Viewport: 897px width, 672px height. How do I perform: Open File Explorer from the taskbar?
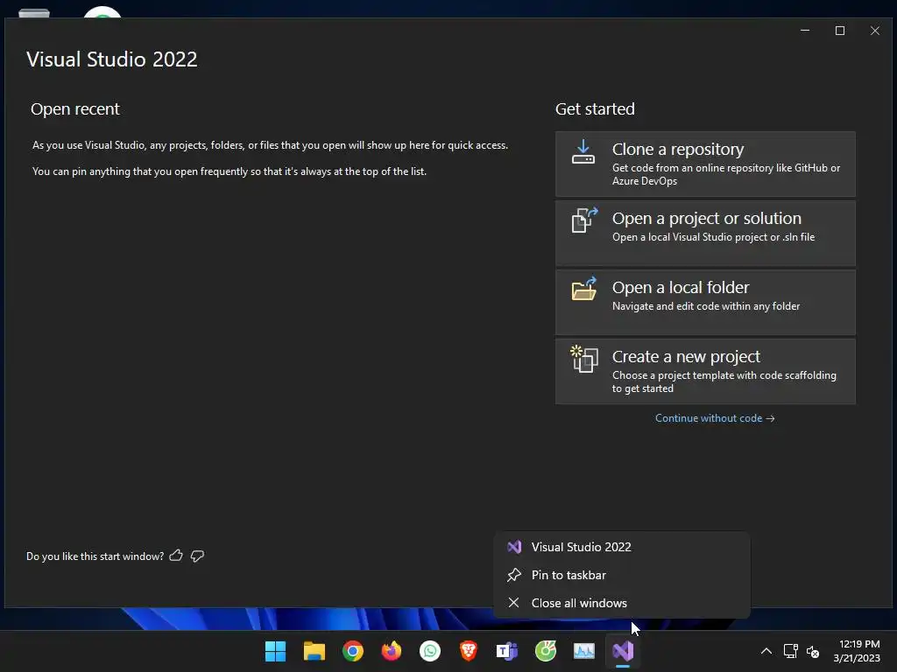tap(314, 651)
